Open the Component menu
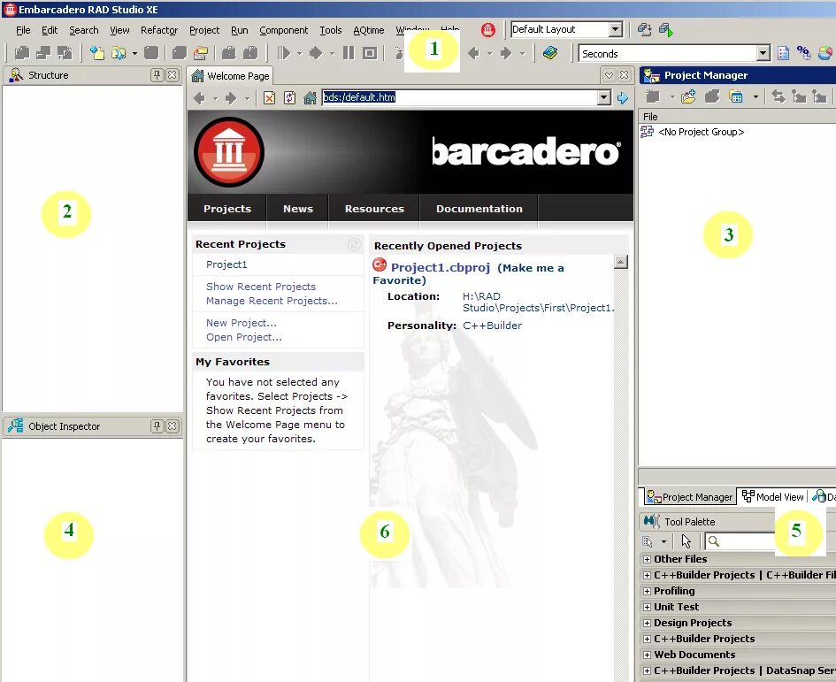 coord(284,30)
